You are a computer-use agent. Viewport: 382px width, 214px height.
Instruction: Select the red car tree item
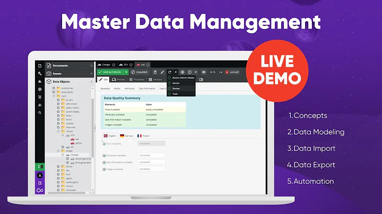pos(75,139)
